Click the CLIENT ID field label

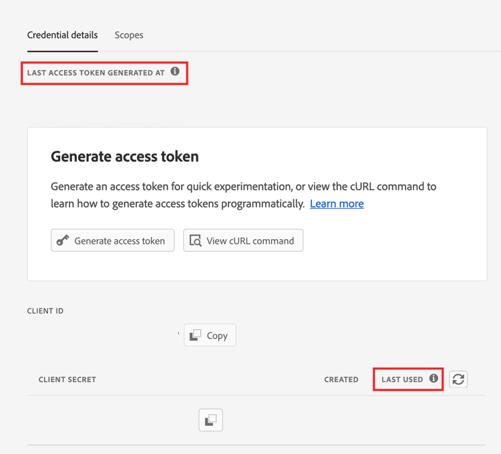pos(45,310)
